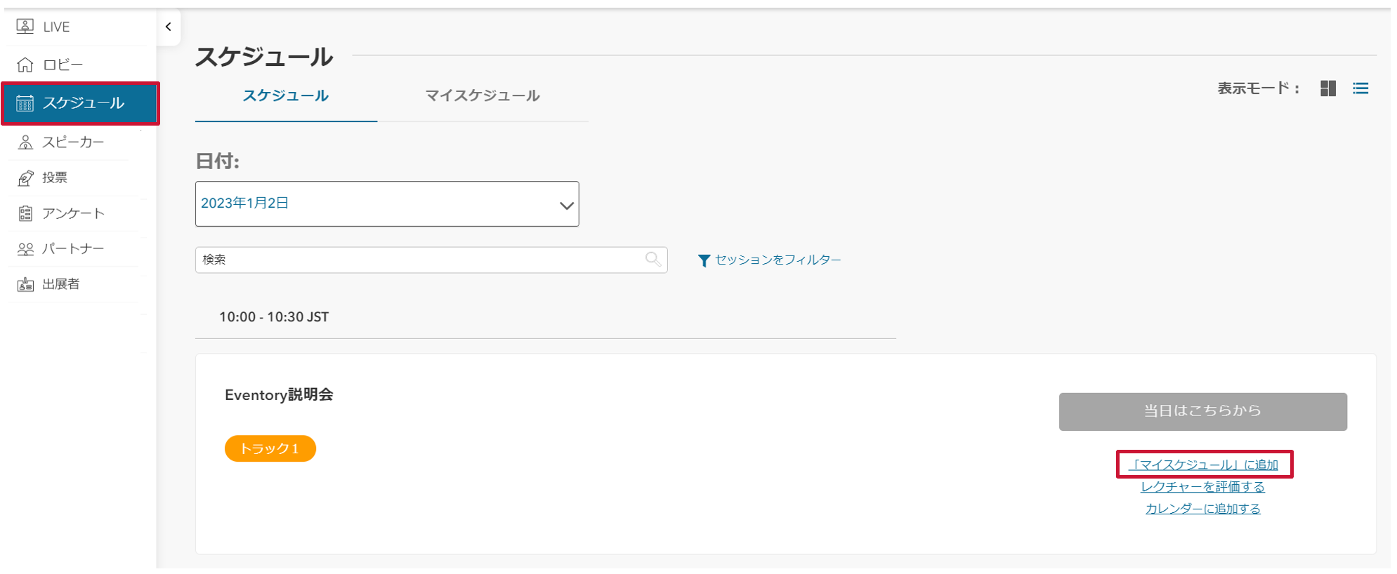Click the 当日はこちらから button
This screenshot has width=1397, height=574.
tap(1202, 412)
